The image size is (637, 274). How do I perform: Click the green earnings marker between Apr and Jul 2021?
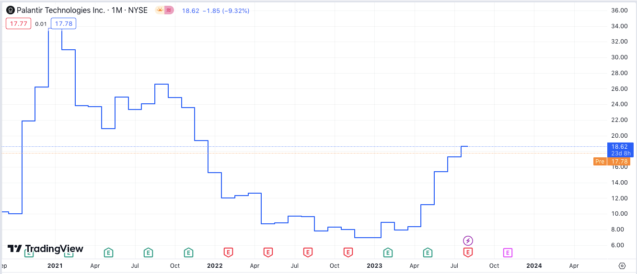[109, 252]
